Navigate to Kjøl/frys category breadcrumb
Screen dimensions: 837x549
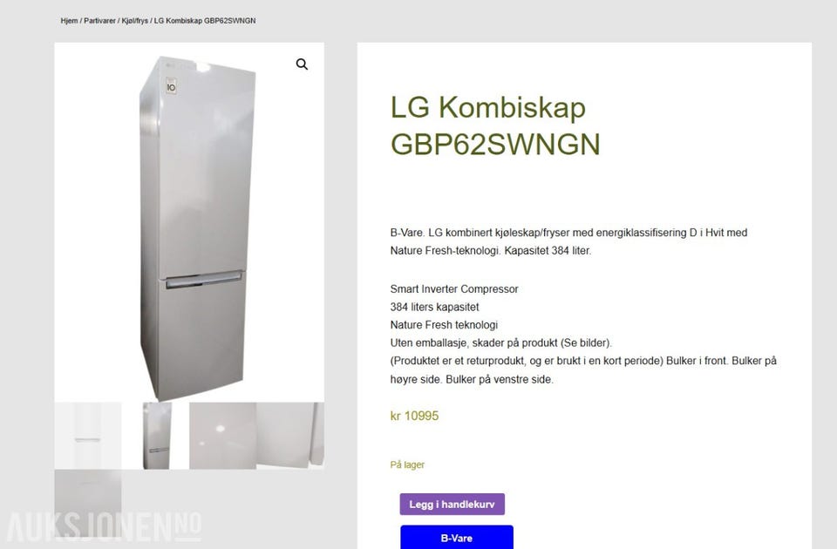[134, 21]
